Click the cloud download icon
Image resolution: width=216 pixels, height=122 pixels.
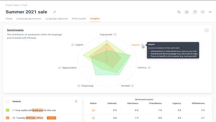(203, 12)
